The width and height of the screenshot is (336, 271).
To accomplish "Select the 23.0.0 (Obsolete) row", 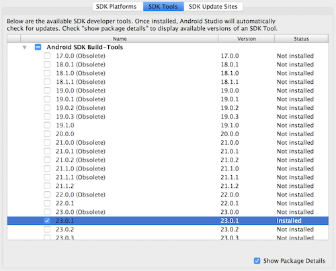I will [168, 212].
